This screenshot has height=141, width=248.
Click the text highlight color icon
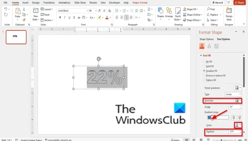(99, 18)
